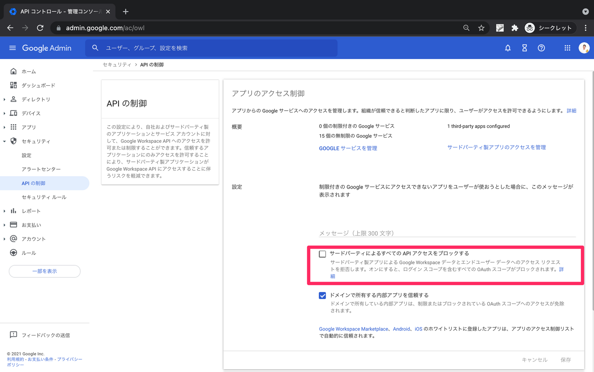The height and width of the screenshot is (372, 594).
Task: Click フィードバックの送信 text
Action: [x=46, y=335]
